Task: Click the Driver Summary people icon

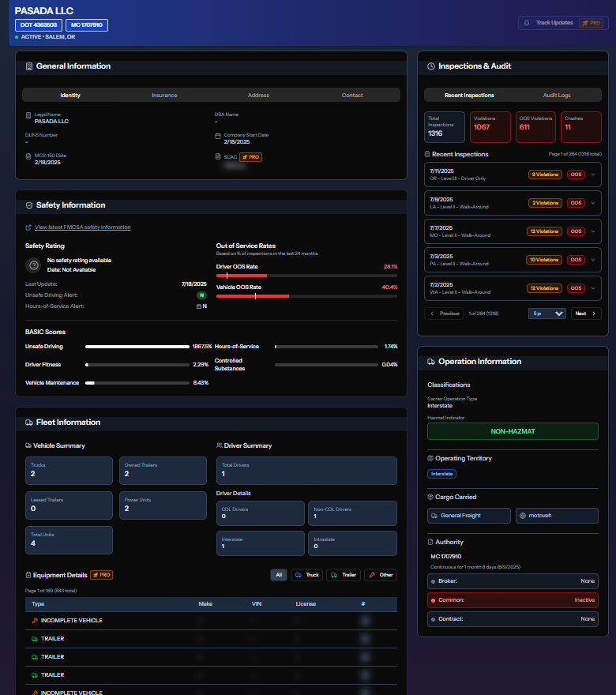Action: [x=220, y=445]
